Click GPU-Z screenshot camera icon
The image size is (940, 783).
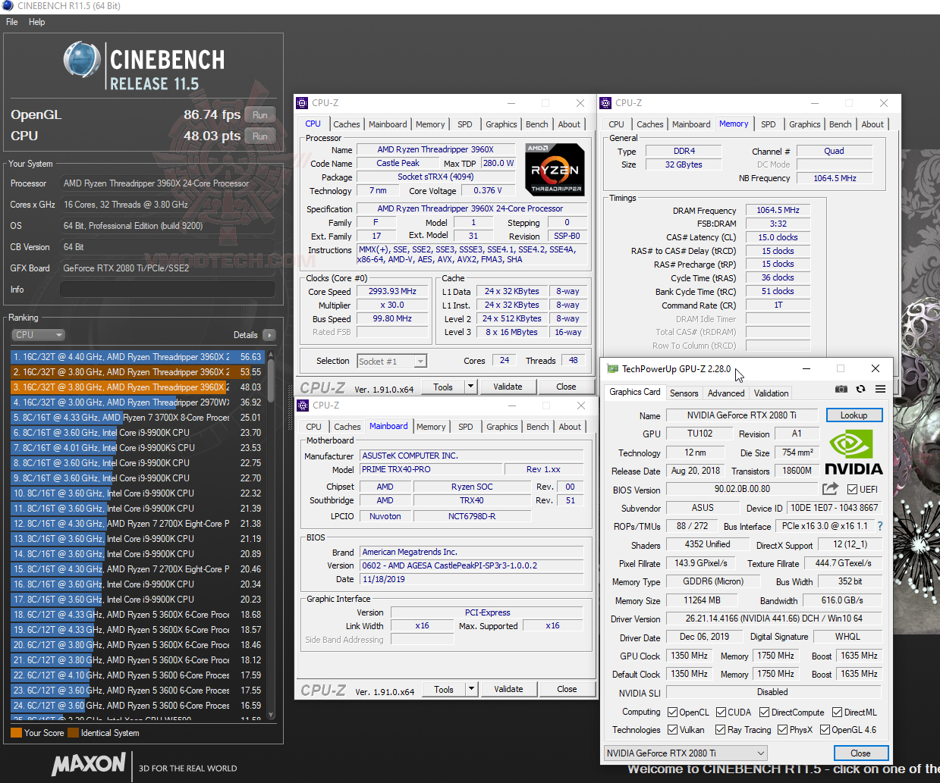point(841,389)
